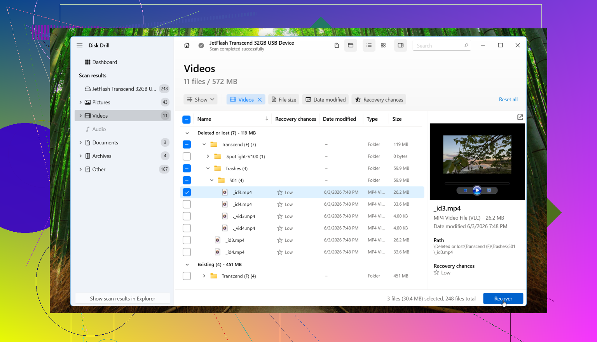
Task: Toggle checkbox for deleted Transcend (F:) (7) folder
Action: [x=187, y=144]
